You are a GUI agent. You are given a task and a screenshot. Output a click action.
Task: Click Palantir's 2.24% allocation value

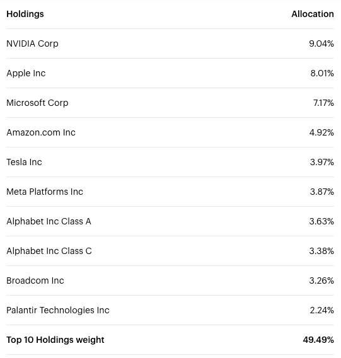click(322, 310)
